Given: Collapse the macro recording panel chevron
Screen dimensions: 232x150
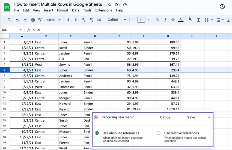Looking at the screenshot, I should point(209,117).
